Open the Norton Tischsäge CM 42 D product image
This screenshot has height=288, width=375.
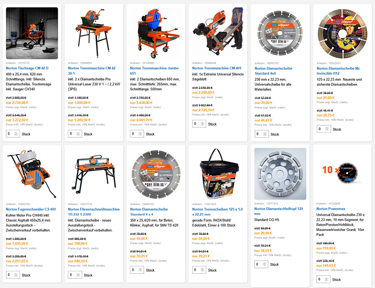[x=32, y=33]
